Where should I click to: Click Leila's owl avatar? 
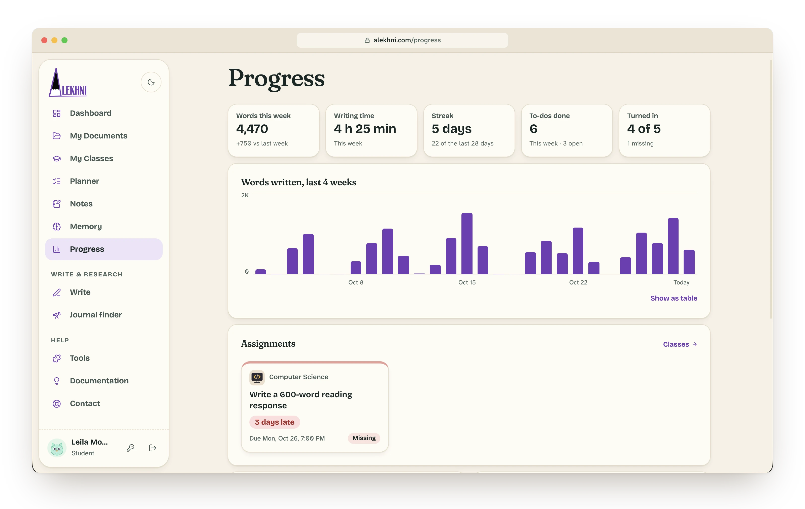click(x=57, y=448)
